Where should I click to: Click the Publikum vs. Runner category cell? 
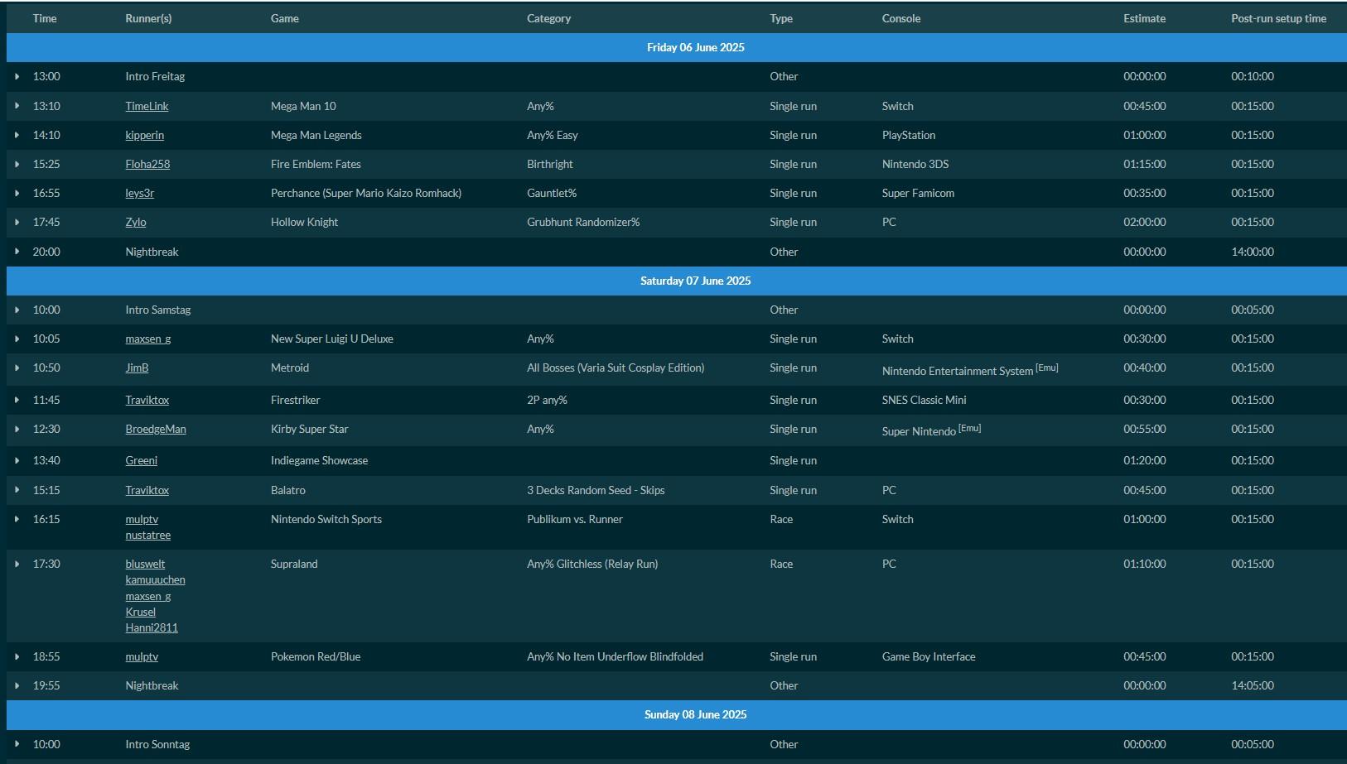575,519
